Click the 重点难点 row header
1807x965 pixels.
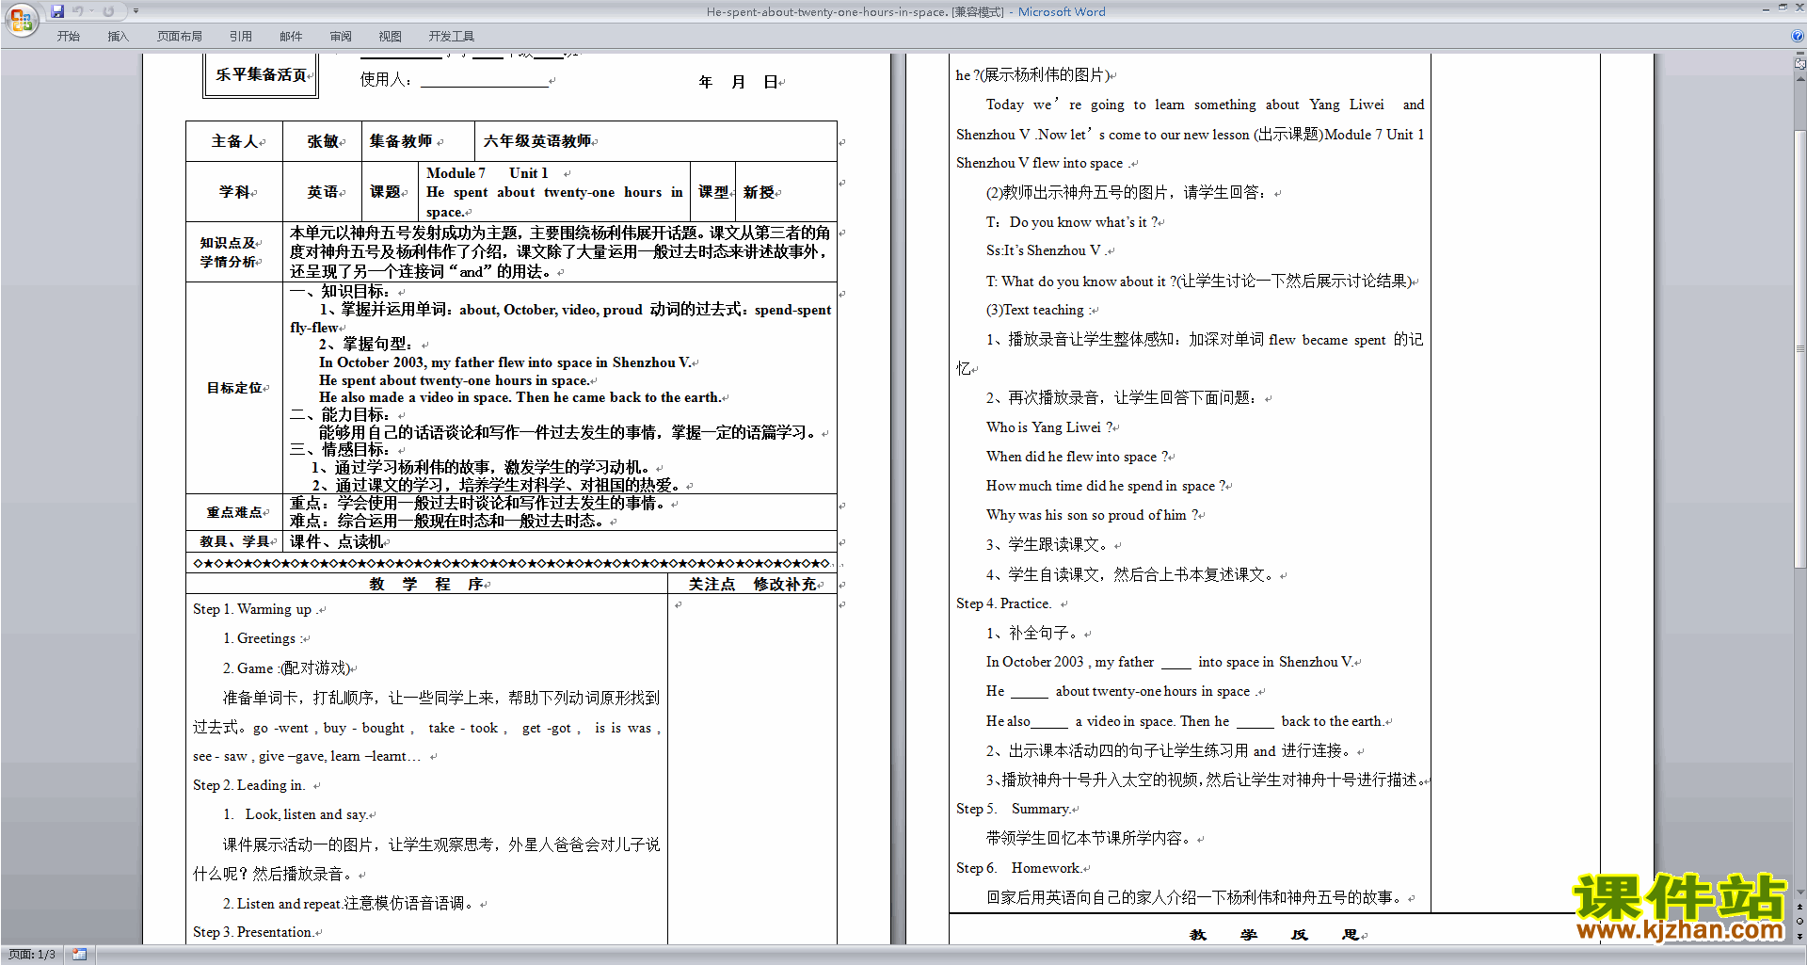tap(234, 512)
